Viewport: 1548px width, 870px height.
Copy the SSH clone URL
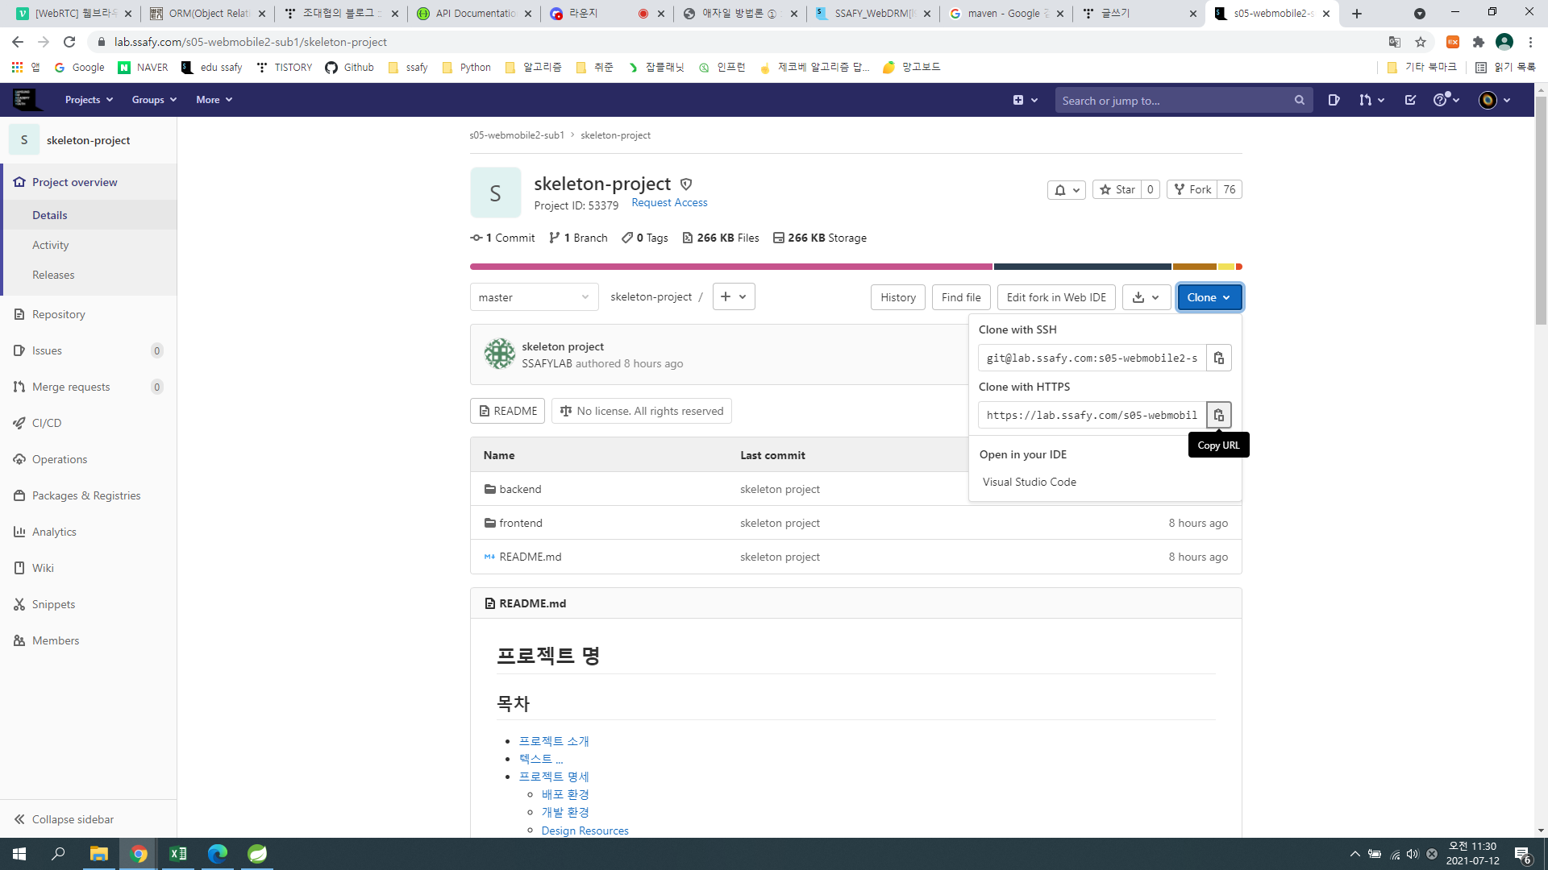pos(1218,358)
